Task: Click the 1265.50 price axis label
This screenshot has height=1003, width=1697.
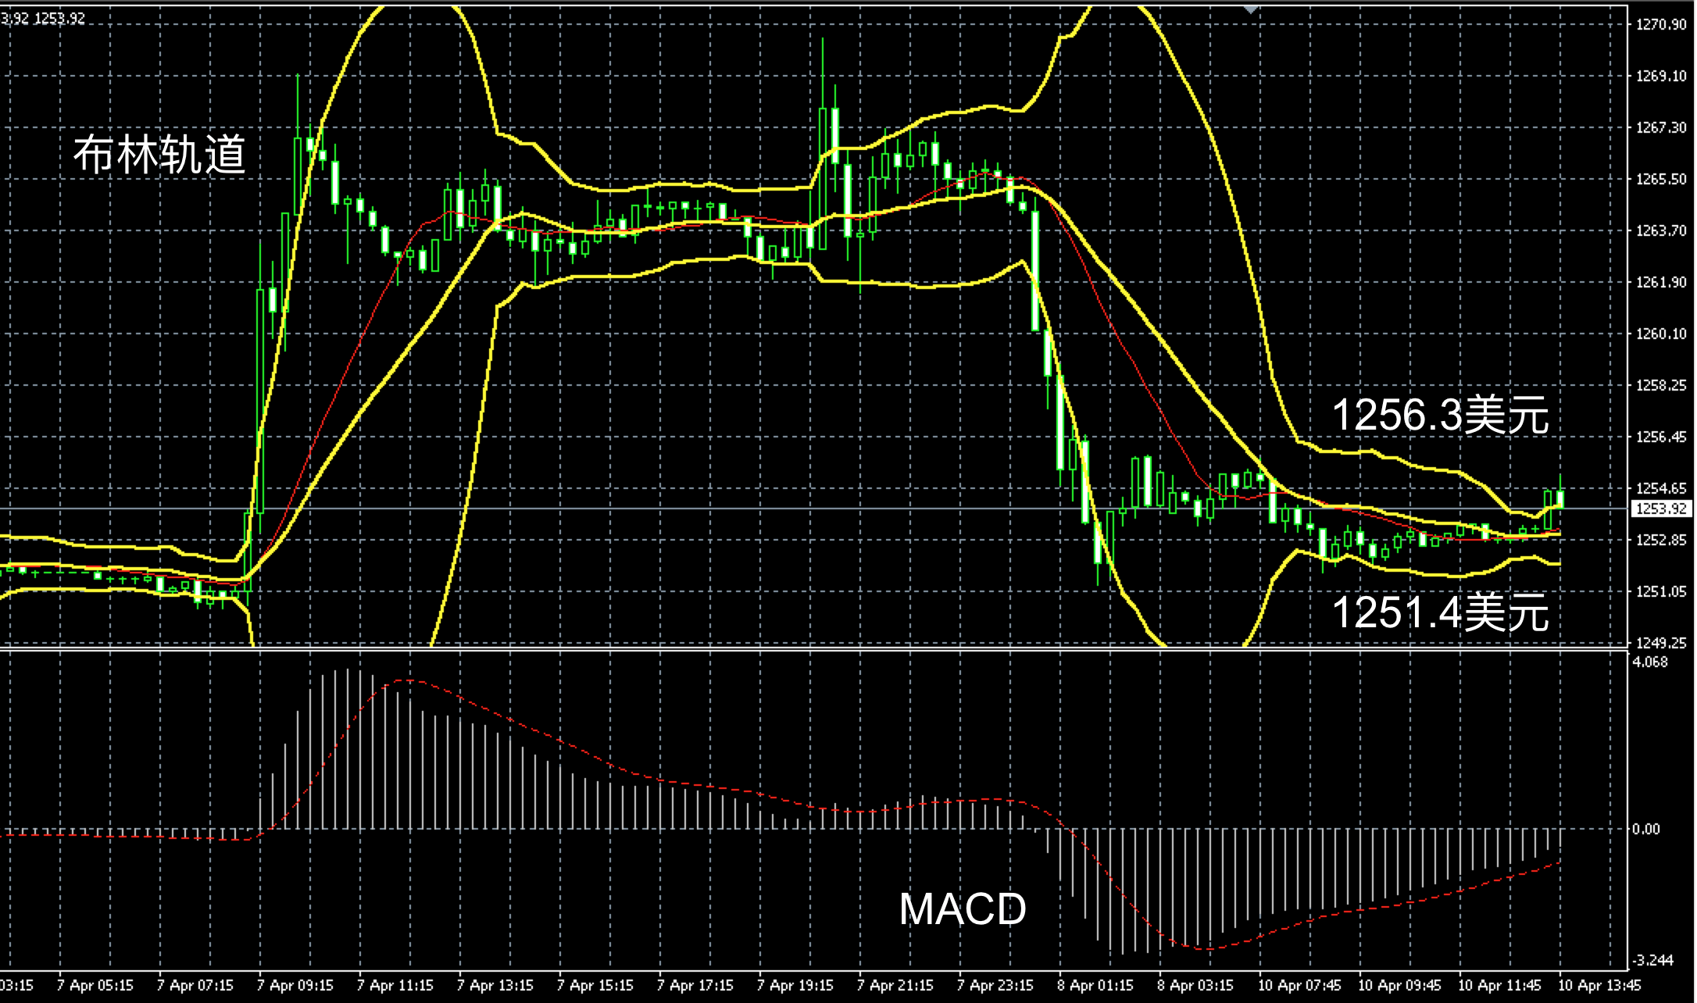Action: [x=1661, y=179]
